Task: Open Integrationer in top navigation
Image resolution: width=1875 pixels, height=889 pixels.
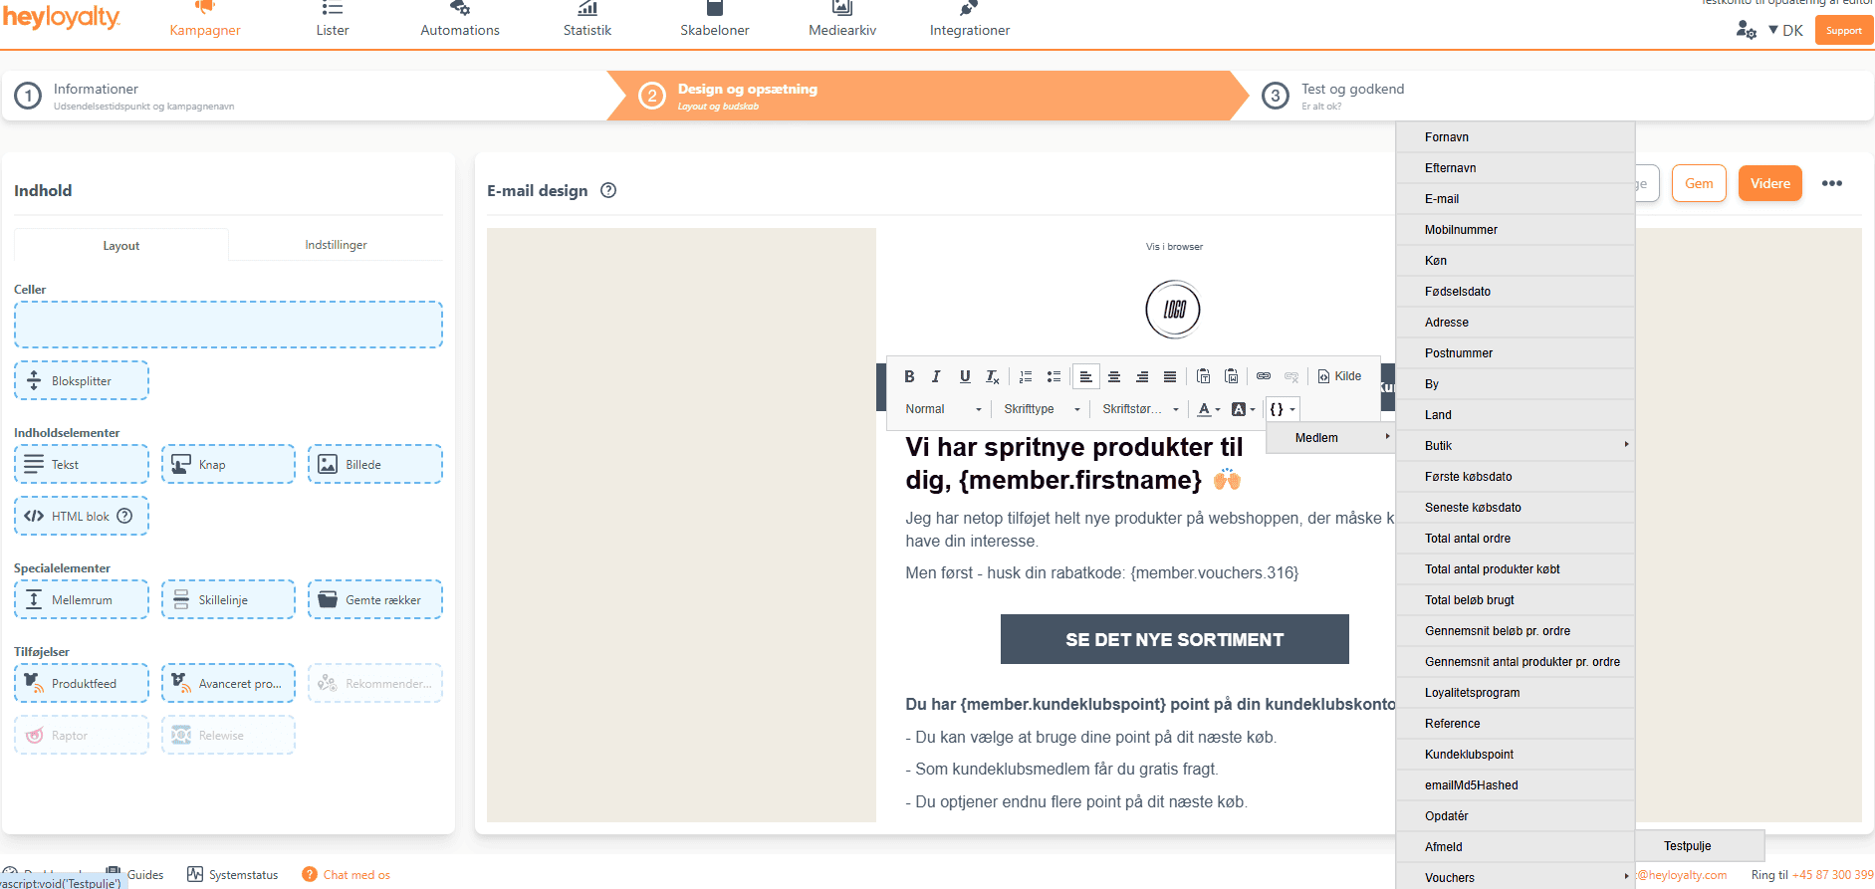Action: 970,21
